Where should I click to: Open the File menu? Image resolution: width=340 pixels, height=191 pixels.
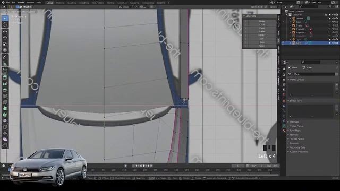point(8,2)
